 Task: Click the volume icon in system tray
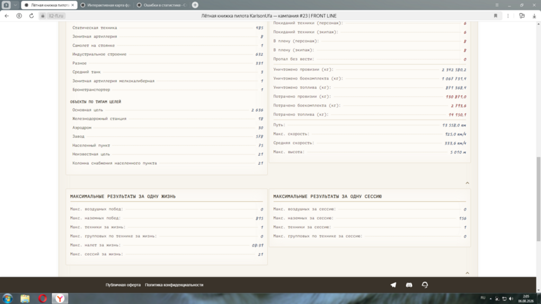coord(511,299)
